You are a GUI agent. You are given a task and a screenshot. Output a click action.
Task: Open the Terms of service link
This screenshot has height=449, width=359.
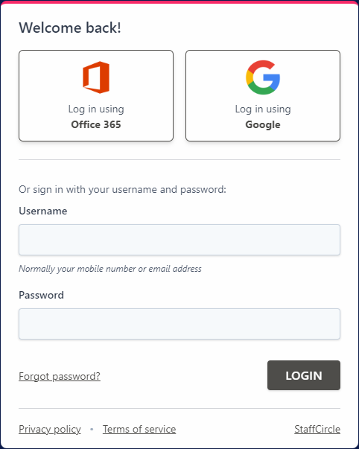139,429
